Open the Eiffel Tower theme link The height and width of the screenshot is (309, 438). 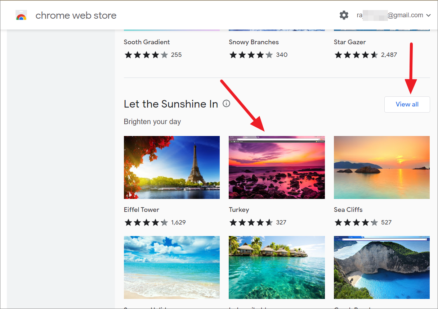click(x=141, y=209)
